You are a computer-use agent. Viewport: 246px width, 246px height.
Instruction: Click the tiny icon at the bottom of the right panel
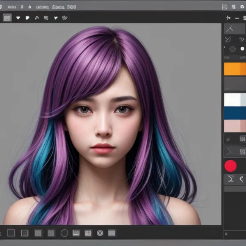(226, 234)
